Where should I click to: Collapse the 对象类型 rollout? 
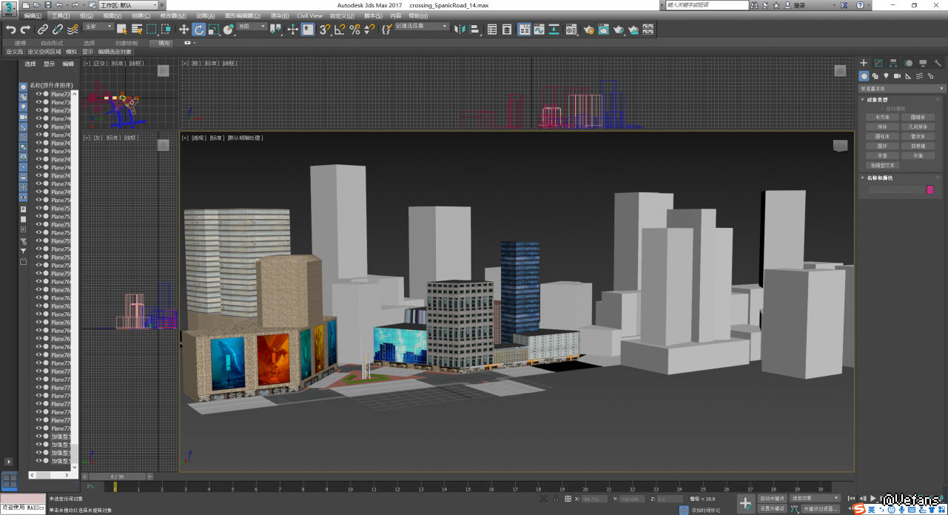pos(878,100)
